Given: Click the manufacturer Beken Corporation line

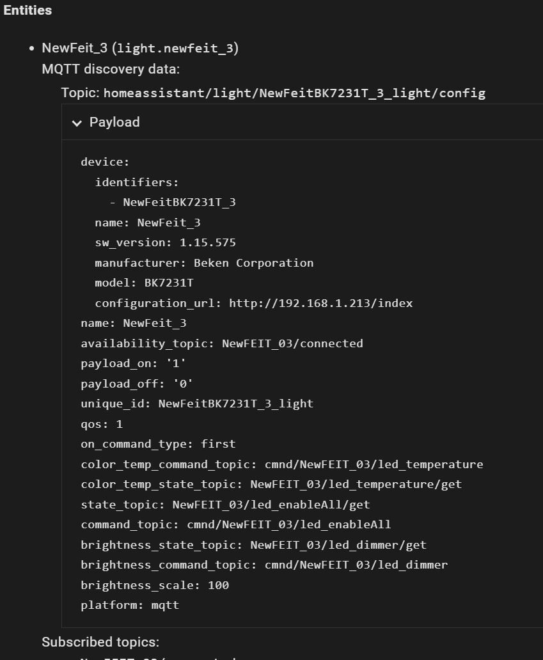Looking at the screenshot, I should click(x=204, y=263).
